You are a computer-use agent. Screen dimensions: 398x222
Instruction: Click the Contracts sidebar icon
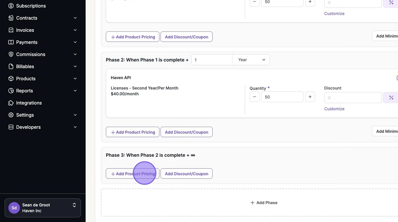[x=11, y=18]
